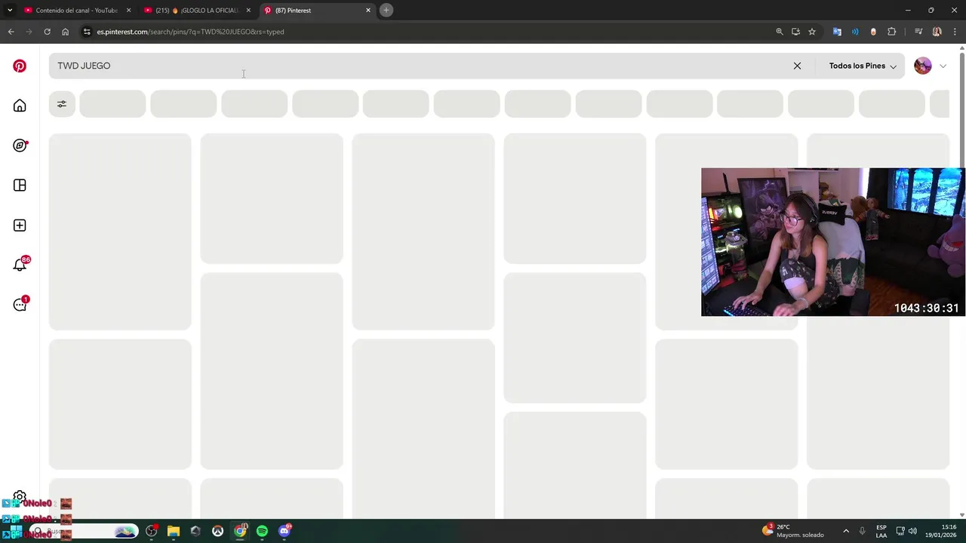This screenshot has height=543, width=966.
Task: Open the 26°C weather widget
Action: [793, 531]
